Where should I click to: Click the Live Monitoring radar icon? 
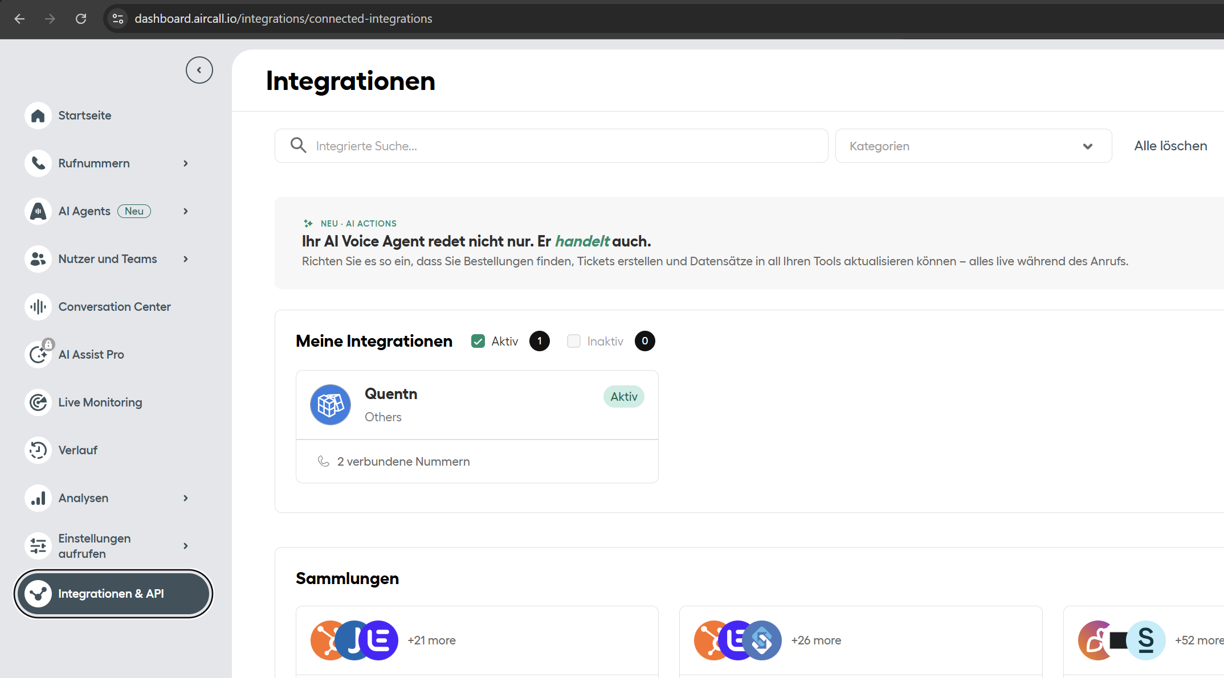click(38, 402)
